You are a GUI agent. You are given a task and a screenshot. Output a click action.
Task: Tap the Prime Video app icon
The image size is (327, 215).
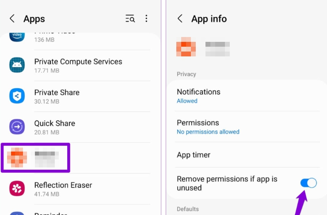pos(17,37)
